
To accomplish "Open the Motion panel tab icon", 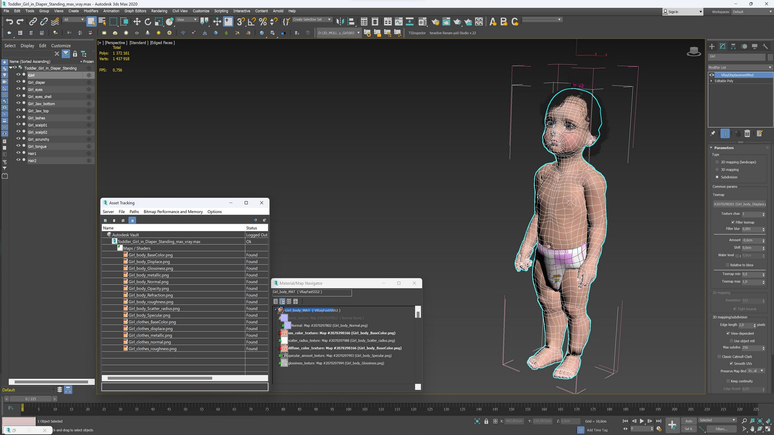I will 744,46.
